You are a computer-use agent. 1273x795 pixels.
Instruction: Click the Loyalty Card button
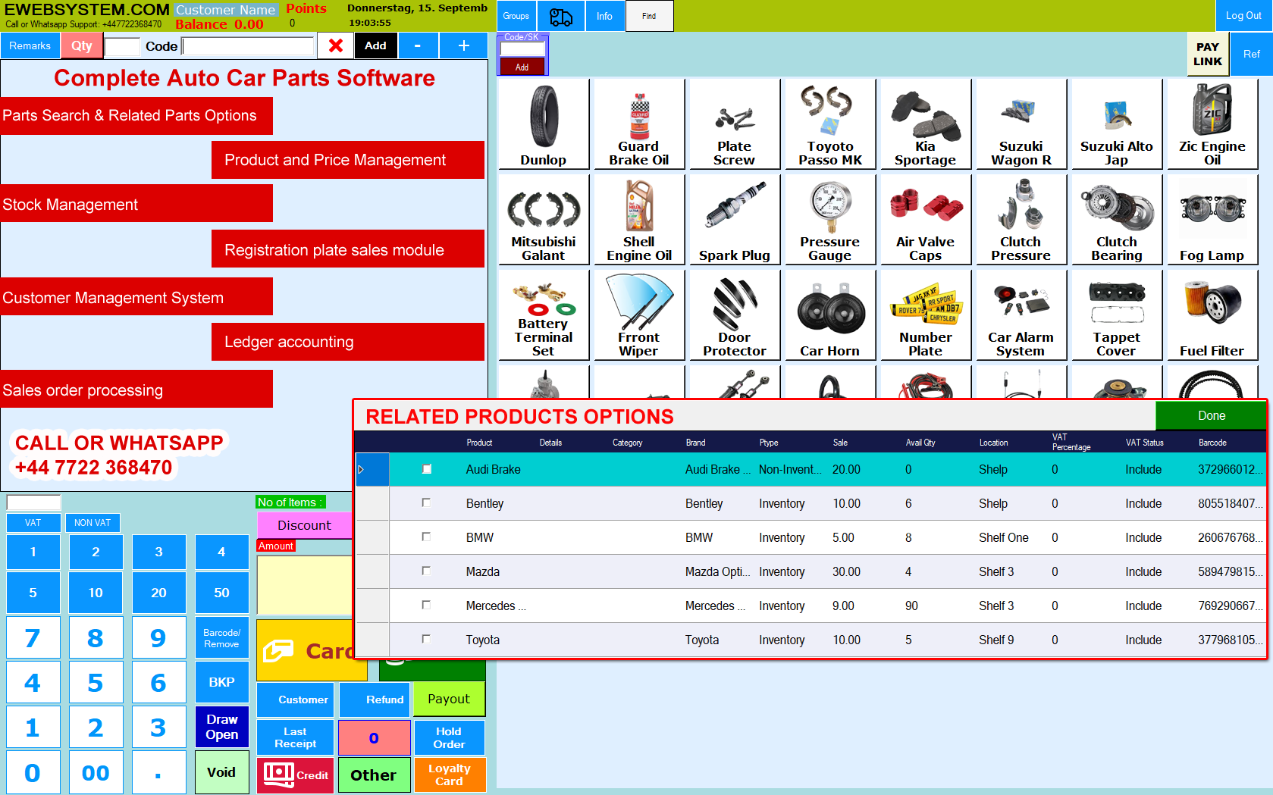tap(450, 775)
